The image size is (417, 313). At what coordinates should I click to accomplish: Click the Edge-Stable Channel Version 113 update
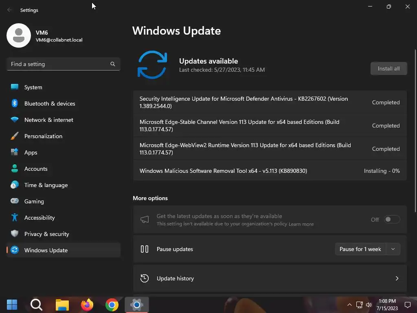(x=270, y=126)
